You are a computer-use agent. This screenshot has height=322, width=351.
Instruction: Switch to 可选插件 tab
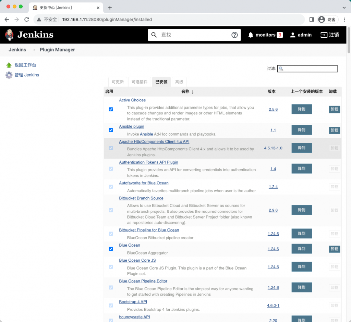140,82
